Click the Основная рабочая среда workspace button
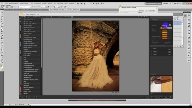The image size is (192, 108). coord(154,4)
